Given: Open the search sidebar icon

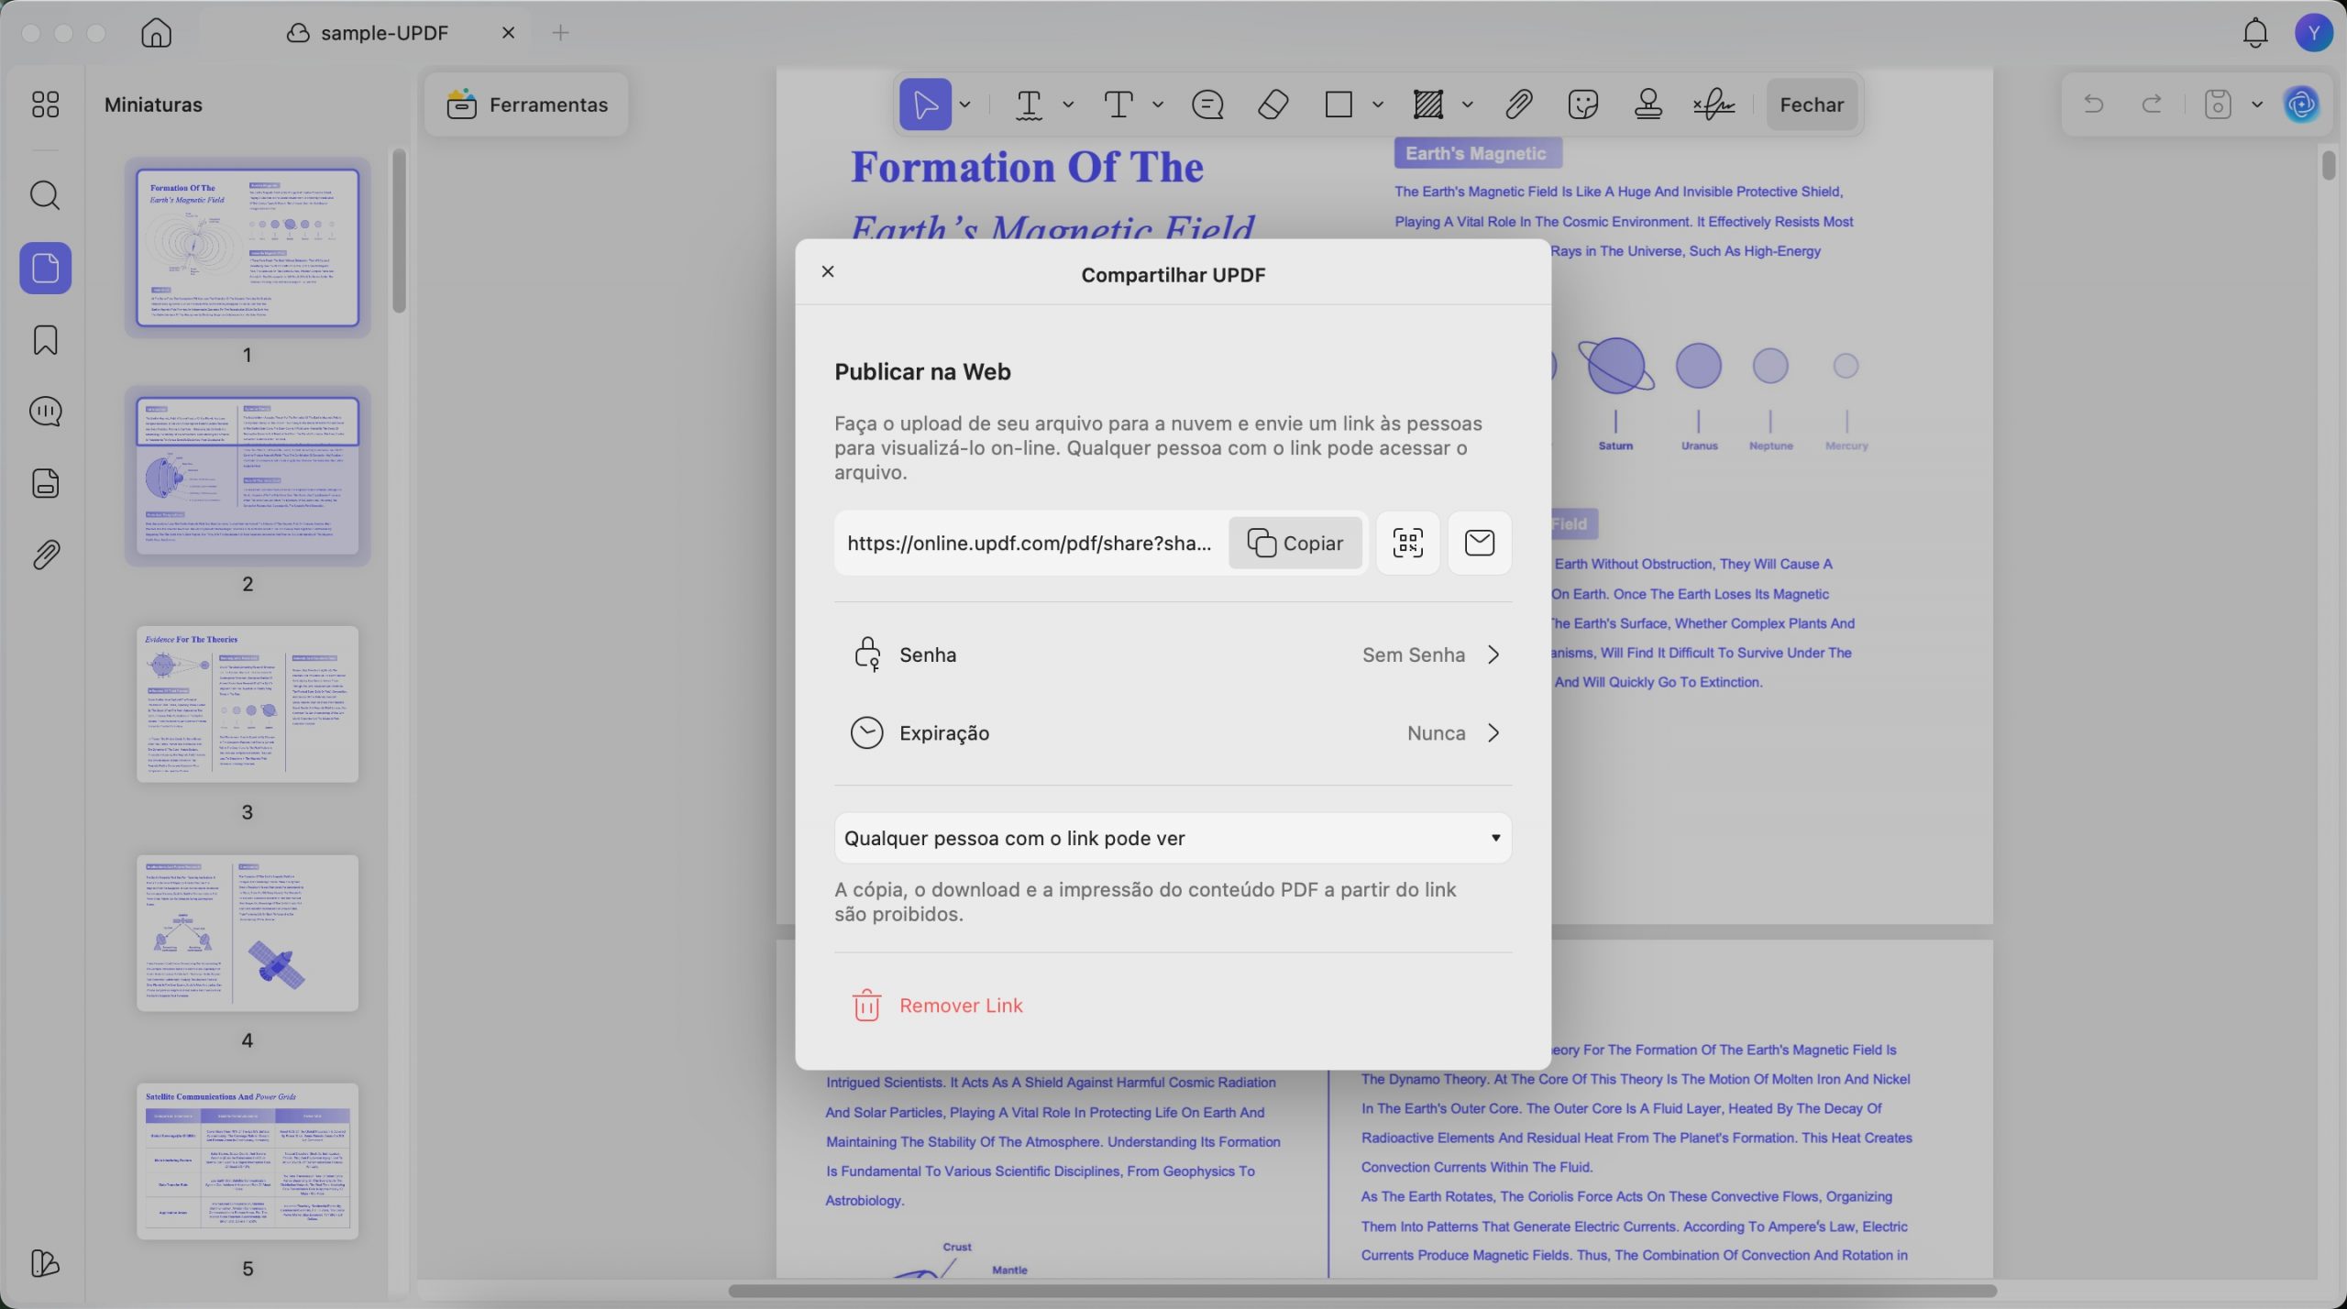Looking at the screenshot, I should pyautogui.click(x=45, y=195).
